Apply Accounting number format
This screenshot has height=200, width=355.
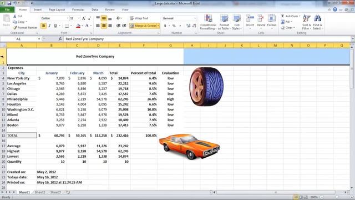(165, 26)
